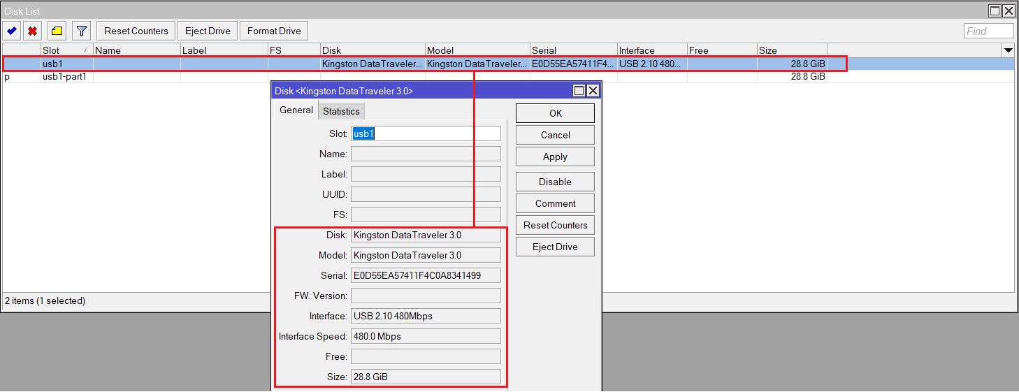Open the column selector dropdown arrow
Viewport: 1019px width, 392px height.
click(1008, 50)
